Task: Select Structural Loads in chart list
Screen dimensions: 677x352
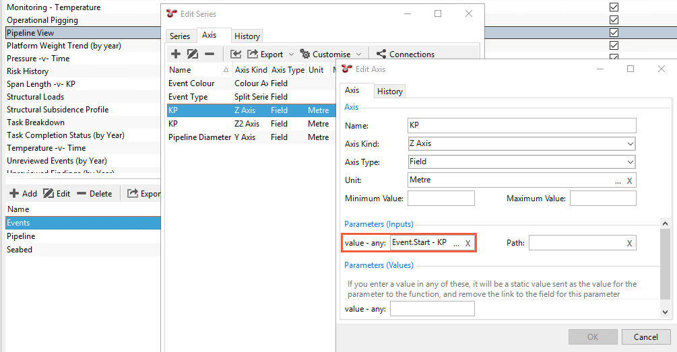Action: (83, 97)
